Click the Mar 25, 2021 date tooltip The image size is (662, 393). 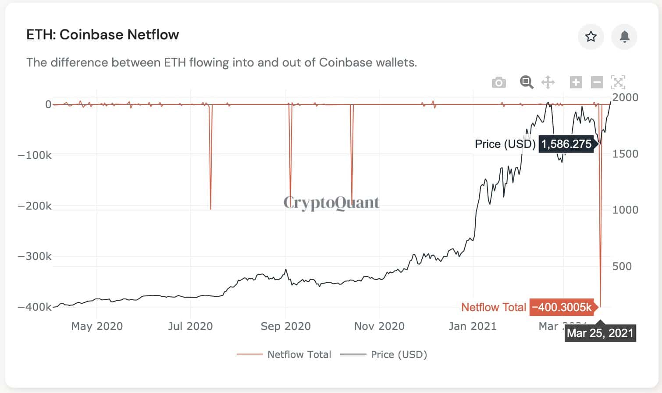[600, 333]
